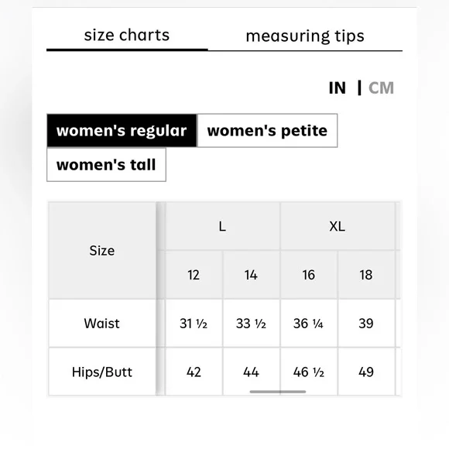The image size is (449, 449).
Task: Click the L size column header
Action: (x=222, y=226)
